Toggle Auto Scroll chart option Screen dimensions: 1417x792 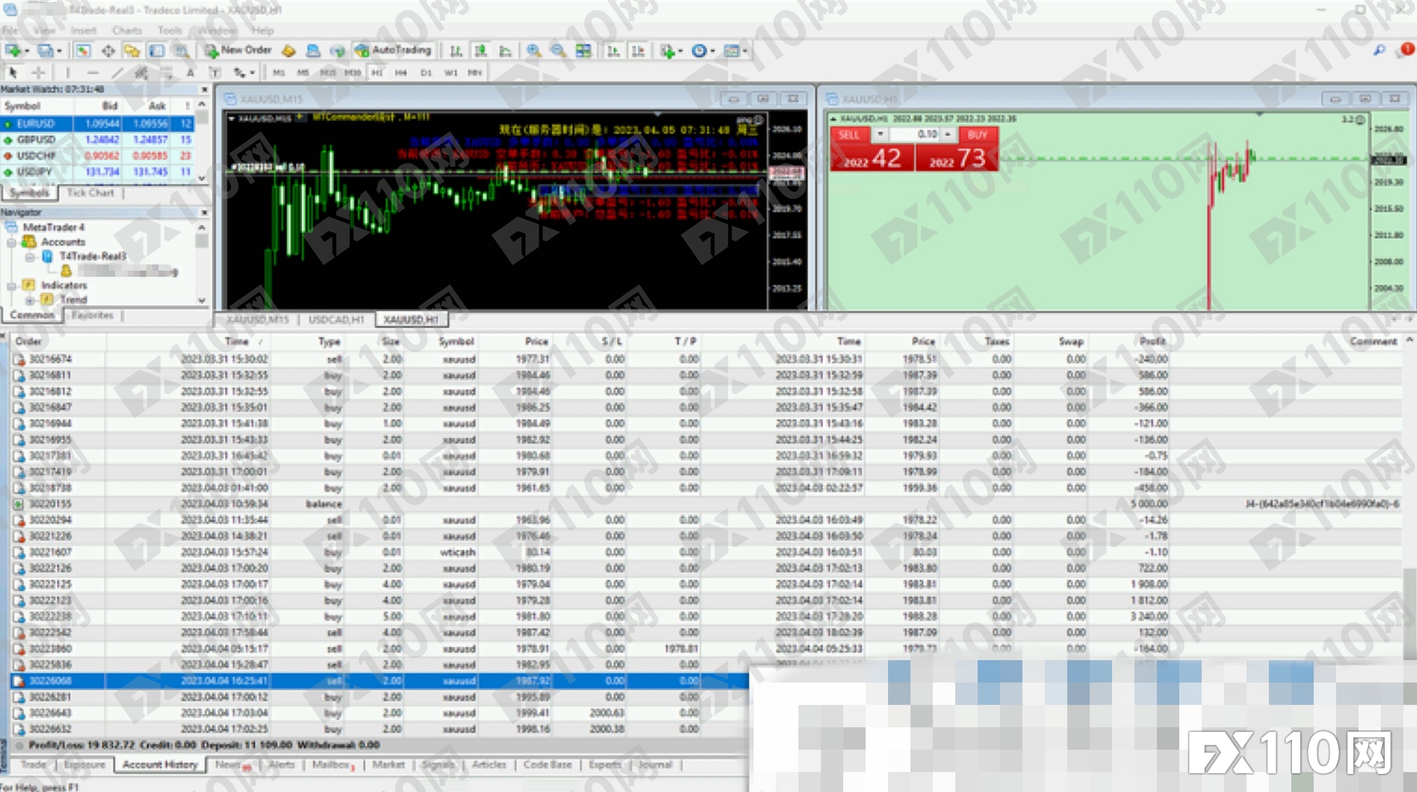[613, 50]
